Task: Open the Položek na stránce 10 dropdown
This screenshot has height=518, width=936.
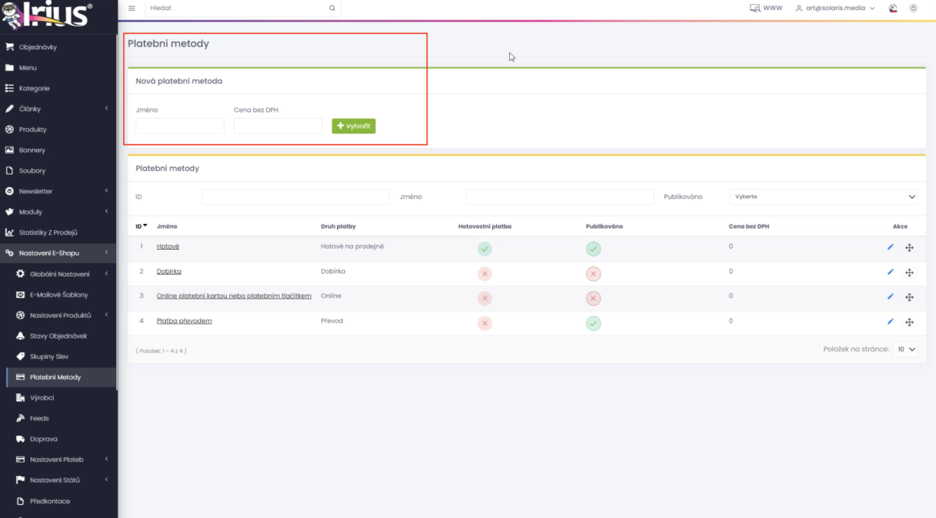Action: point(906,349)
